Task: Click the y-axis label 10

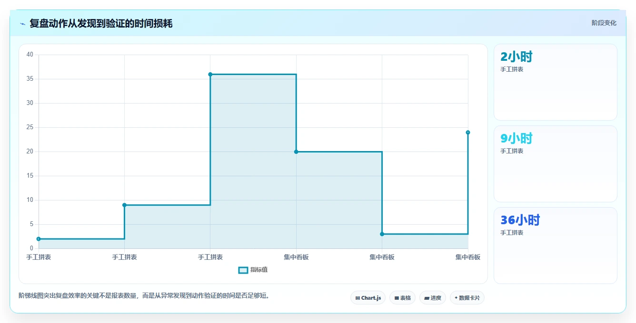Action: click(x=30, y=200)
